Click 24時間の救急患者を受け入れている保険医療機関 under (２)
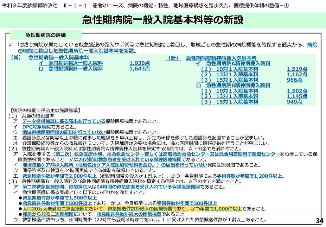The height and width of the screenshot is (227, 326). tap(130, 160)
